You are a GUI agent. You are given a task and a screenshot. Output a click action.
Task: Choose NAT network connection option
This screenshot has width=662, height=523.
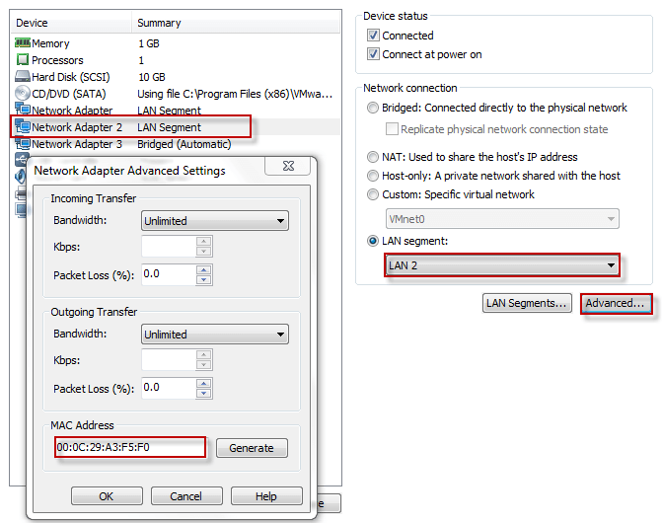click(x=373, y=157)
